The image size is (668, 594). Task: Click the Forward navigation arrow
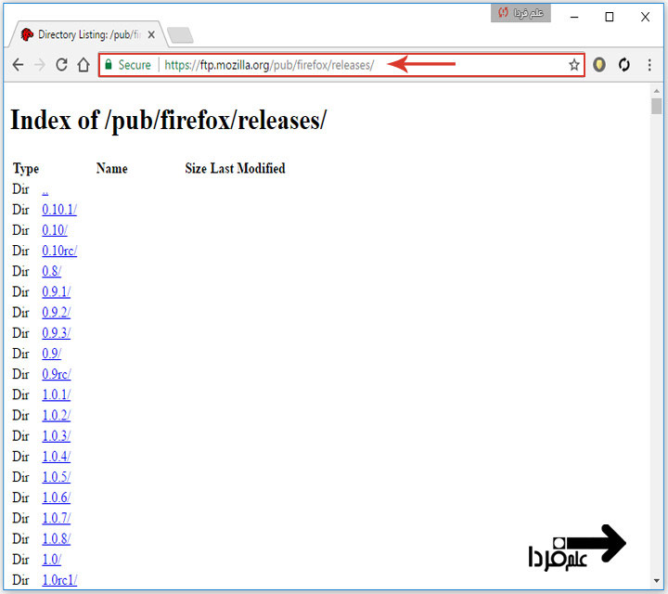(x=40, y=65)
